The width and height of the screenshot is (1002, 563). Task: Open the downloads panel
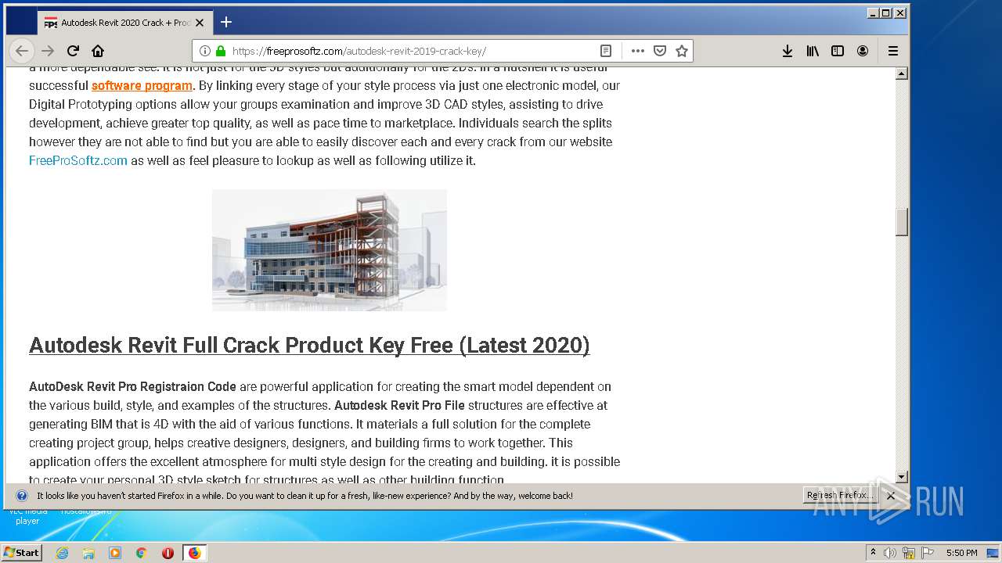pyautogui.click(x=788, y=51)
